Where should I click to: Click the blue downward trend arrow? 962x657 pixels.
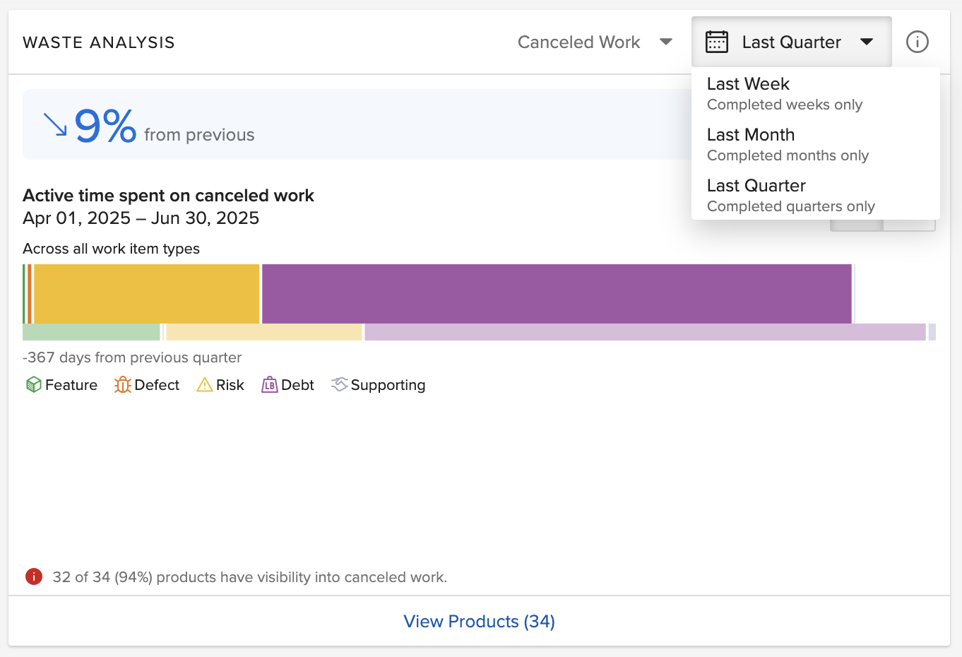pos(55,124)
